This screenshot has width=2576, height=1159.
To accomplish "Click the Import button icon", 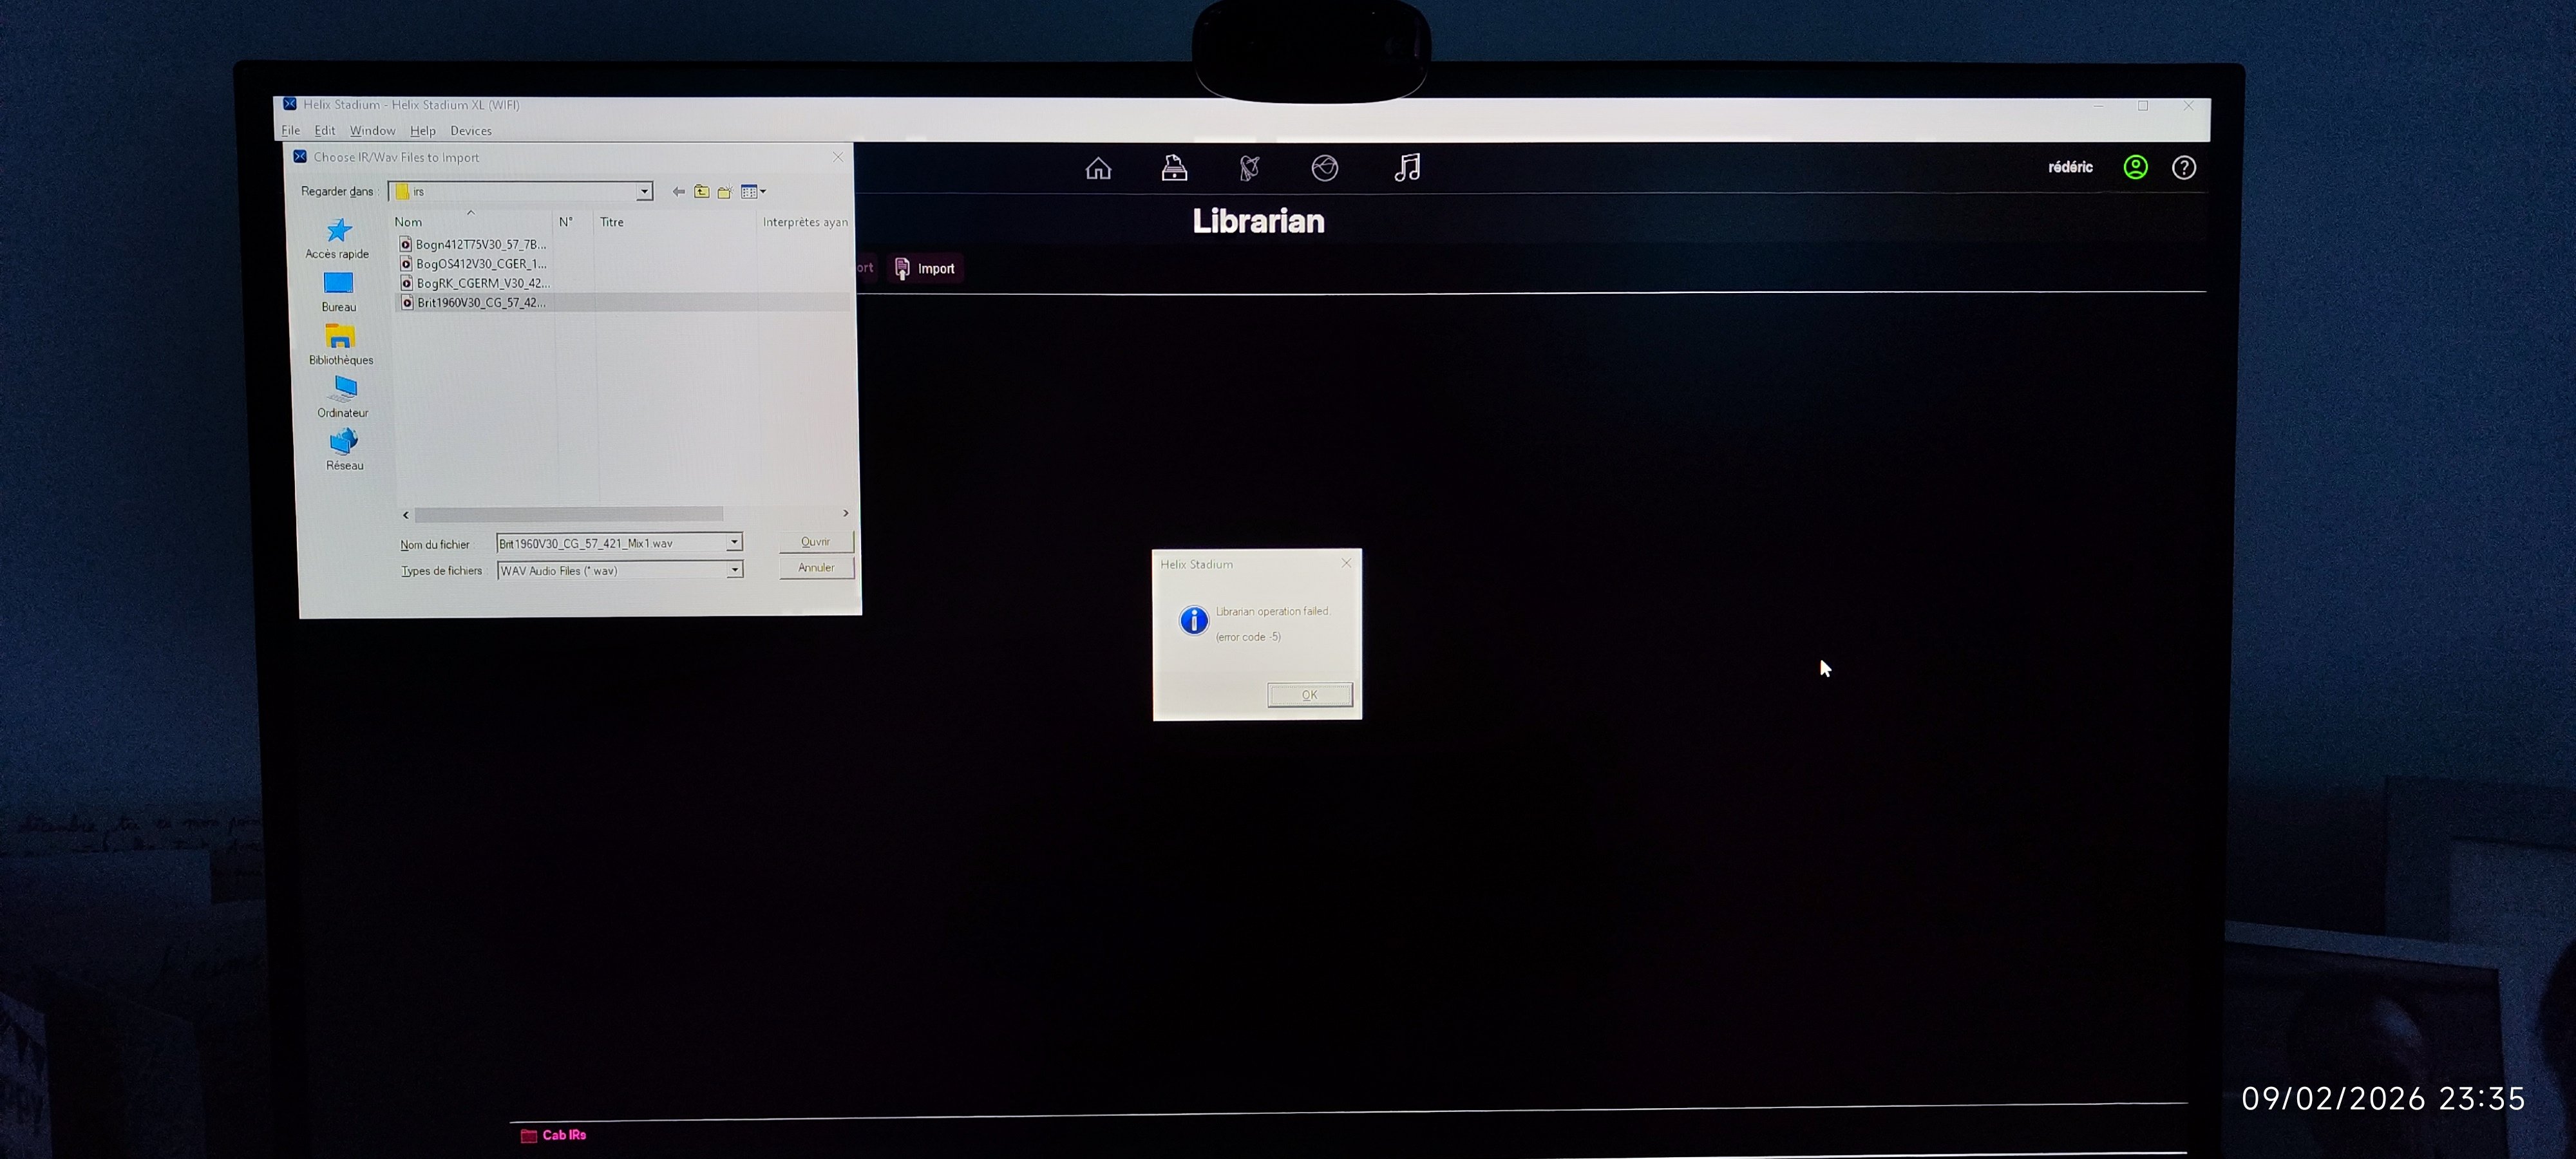I will point(902,268).
